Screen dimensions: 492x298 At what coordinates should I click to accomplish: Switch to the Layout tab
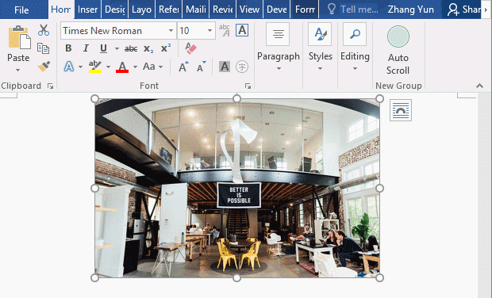coord(141,10)
